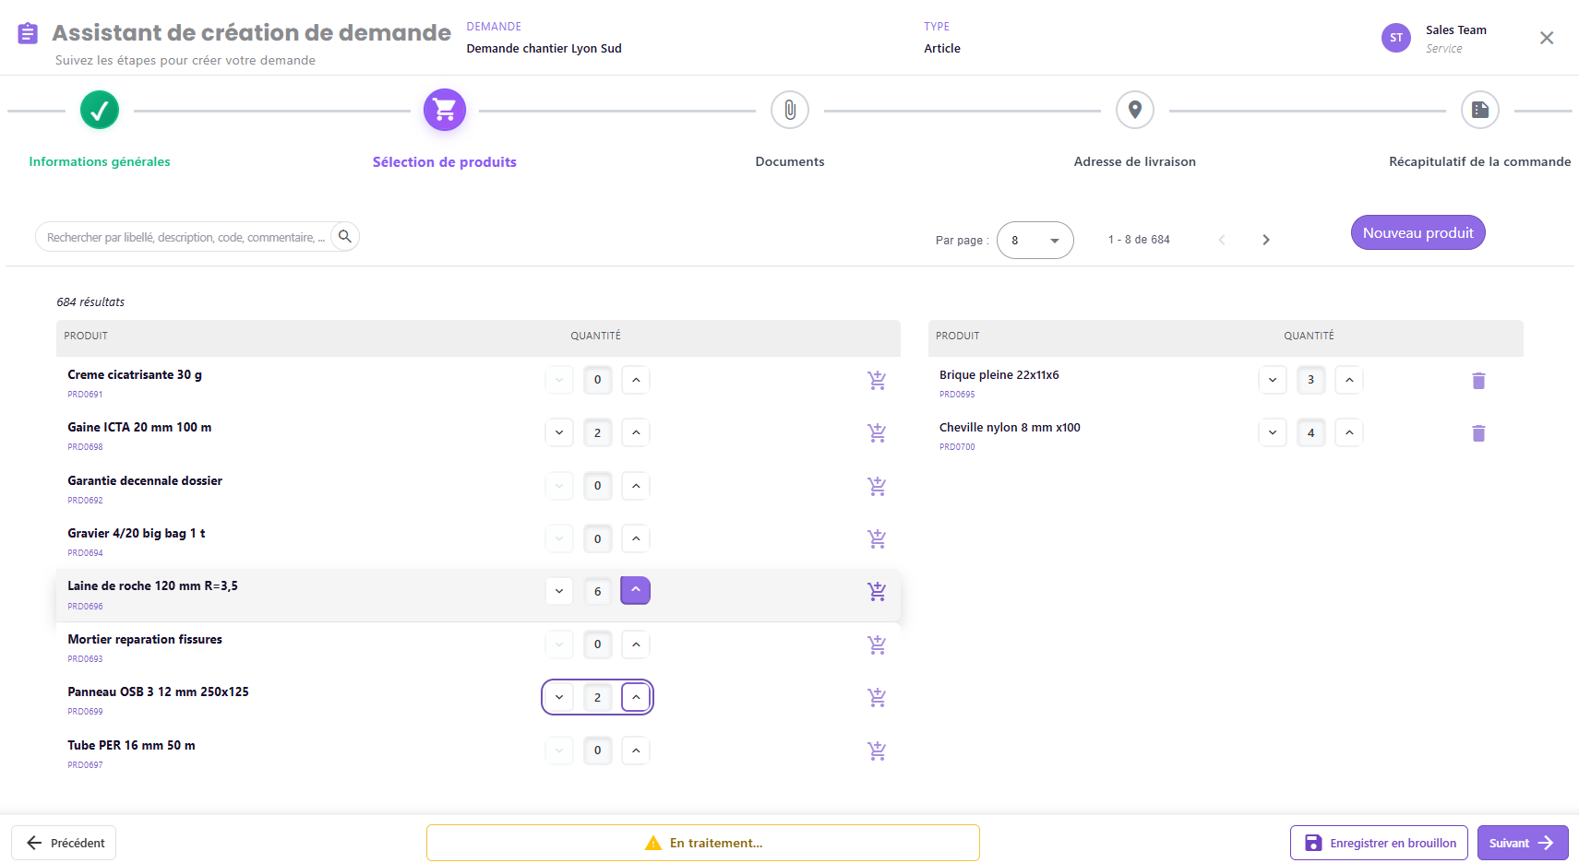Increase quantity of Mortier reparation fissures
The height and width of the screenshot is (863, 1579).
[x=636, y=644]
